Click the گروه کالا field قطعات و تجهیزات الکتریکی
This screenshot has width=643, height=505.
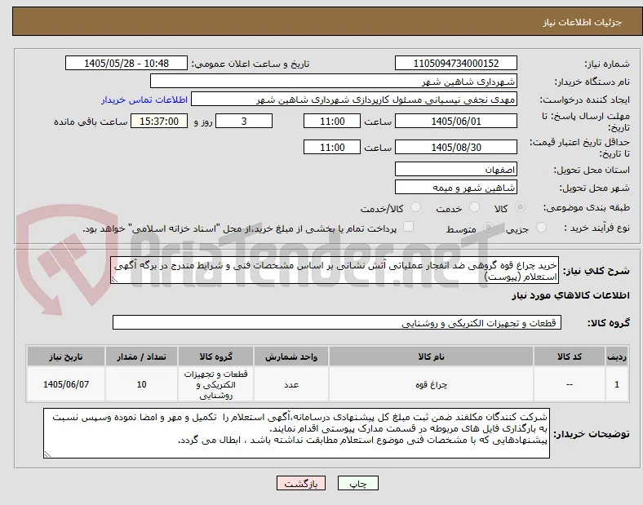[x=337, y=322]
